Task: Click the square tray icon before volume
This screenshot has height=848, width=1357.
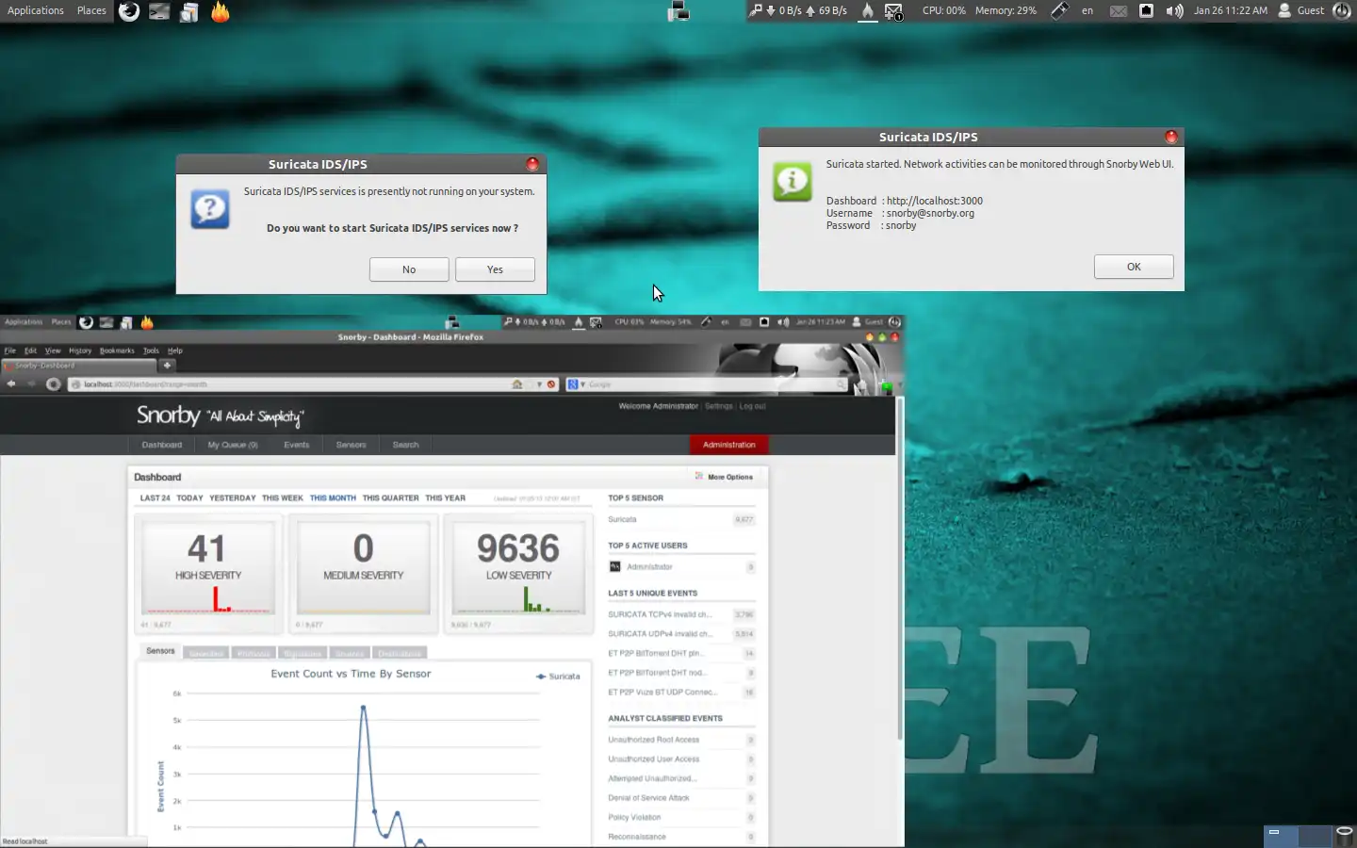Action: 1146,11
